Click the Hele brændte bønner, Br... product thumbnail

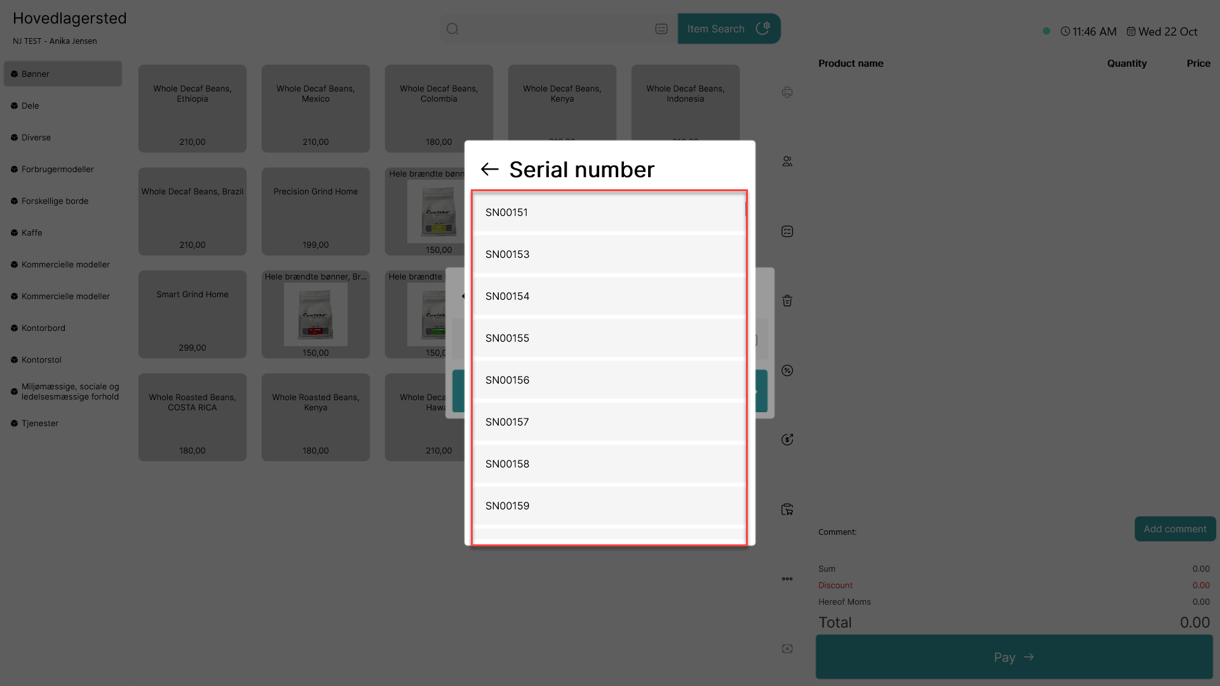(316, 314)
